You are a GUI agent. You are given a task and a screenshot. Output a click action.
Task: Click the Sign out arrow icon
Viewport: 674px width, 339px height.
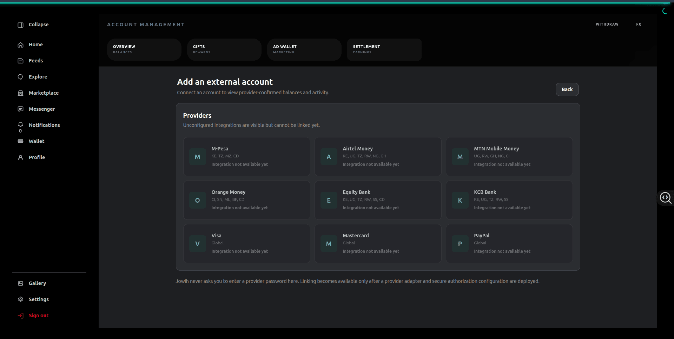pos(21,316)
